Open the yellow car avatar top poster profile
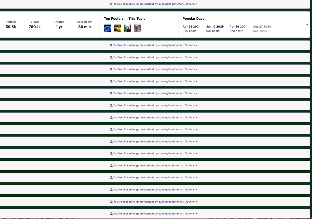The width and height of the screenshot is (312, 219). (118, 28)
